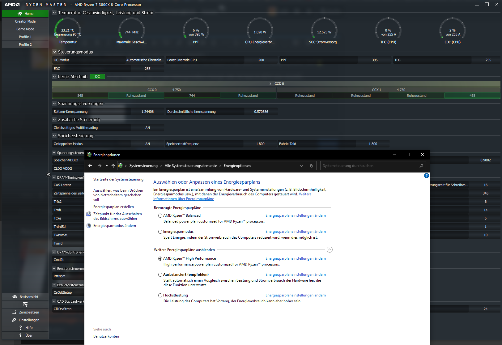Viewport: 502px width, 345px height.
Task: Collapse the Zusätzliche Steuerung section
Action: [54, 120]
